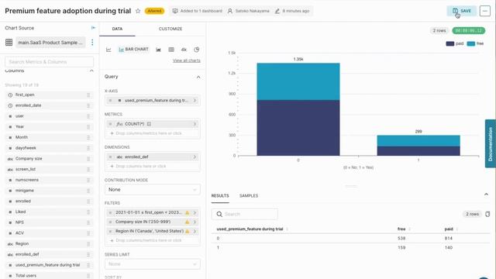Star the chart as favorite
496x279 pixels.
(138, 11)
